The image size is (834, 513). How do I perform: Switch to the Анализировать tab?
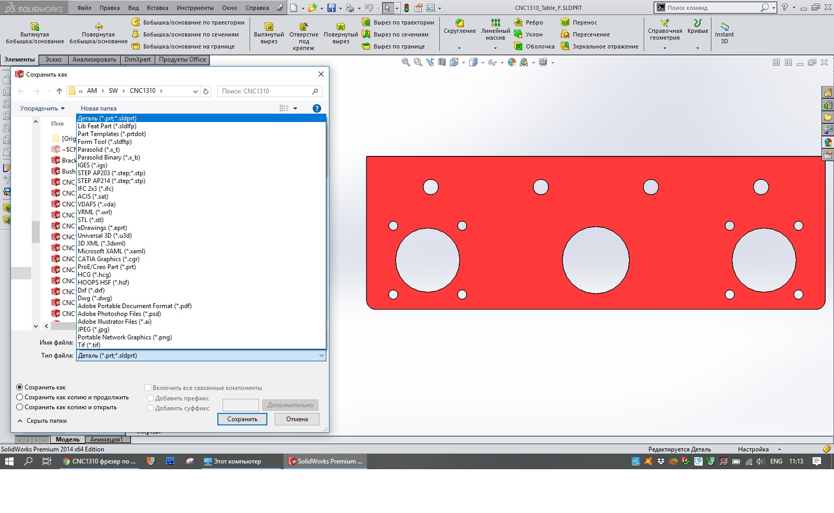click(x=94, y=59)
